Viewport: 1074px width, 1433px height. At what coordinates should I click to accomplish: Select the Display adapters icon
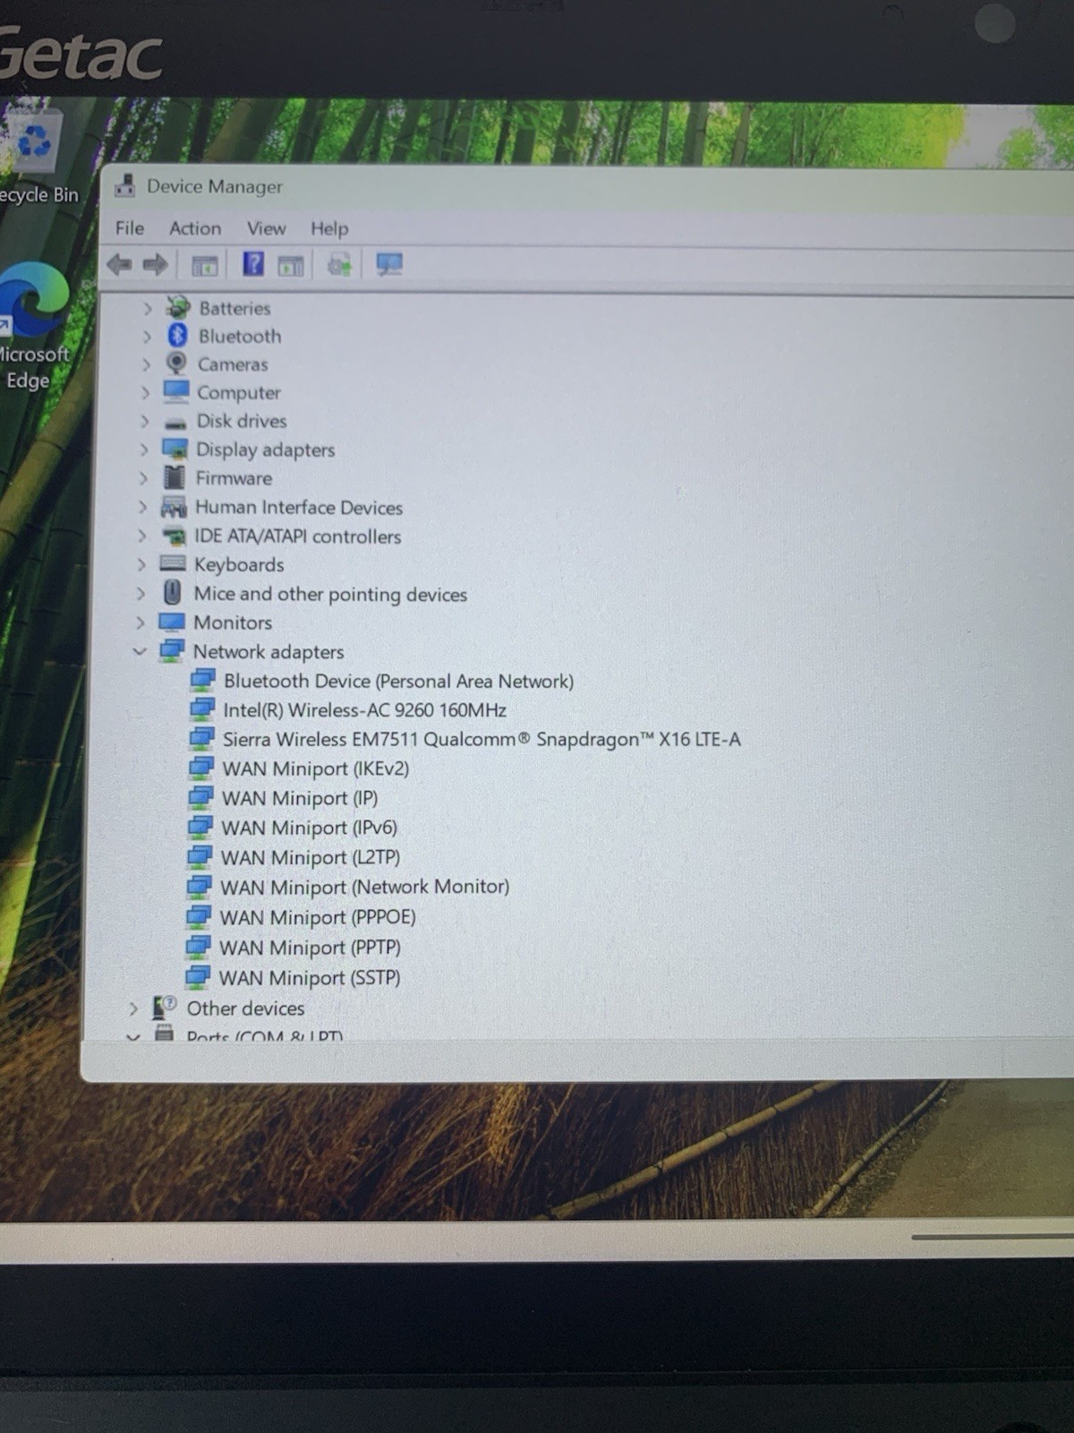(175, 449)
